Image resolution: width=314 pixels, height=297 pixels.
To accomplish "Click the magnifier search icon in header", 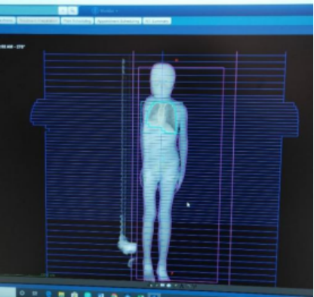I will click(73, 11).
